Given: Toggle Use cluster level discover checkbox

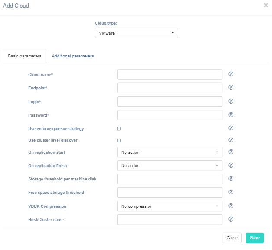Looking at the screenshot, I should click(119, 140).
